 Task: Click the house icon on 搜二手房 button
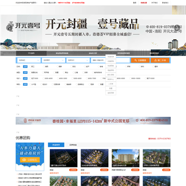pos(156,60)
